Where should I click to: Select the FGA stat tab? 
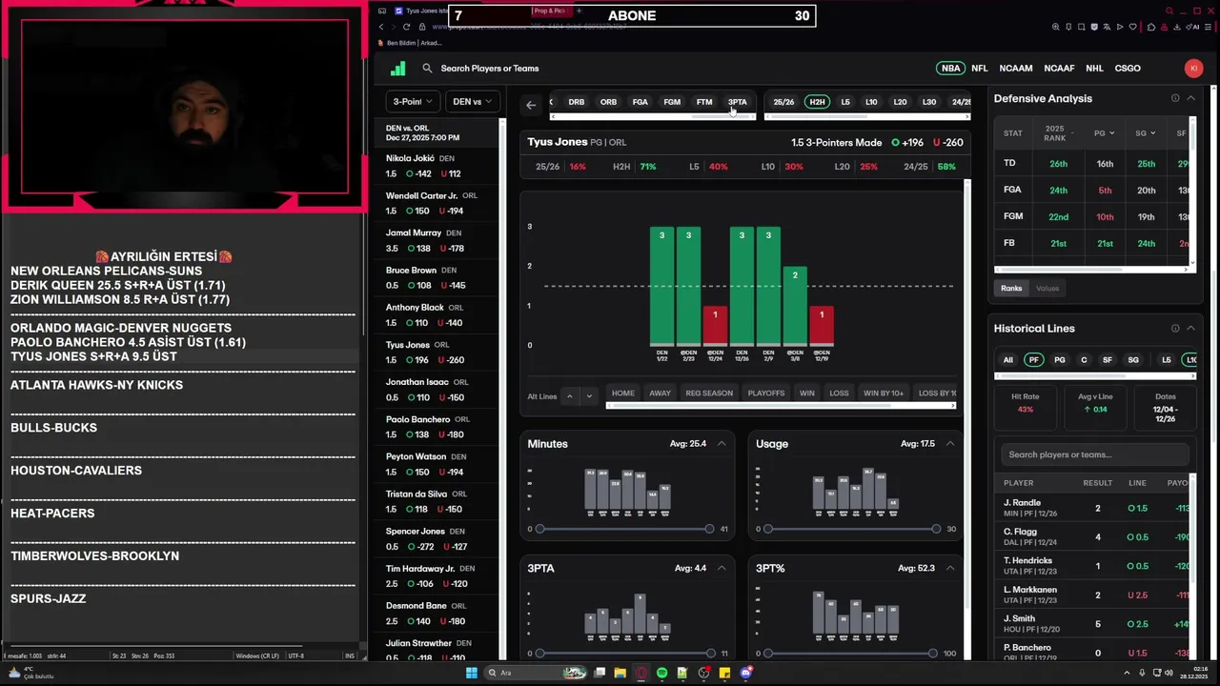[x=640, y=102]
